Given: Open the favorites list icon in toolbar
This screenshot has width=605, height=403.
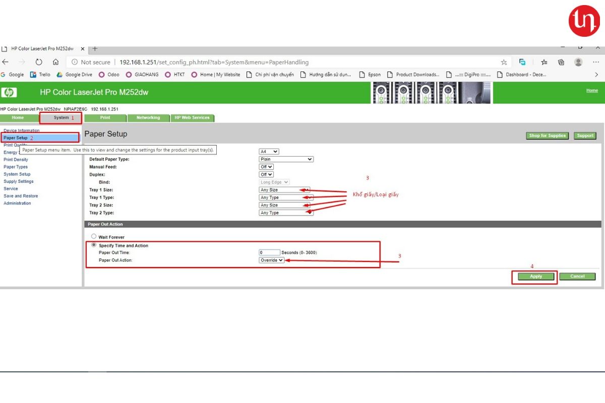Looking at the screenshot, I should point(544,62).
